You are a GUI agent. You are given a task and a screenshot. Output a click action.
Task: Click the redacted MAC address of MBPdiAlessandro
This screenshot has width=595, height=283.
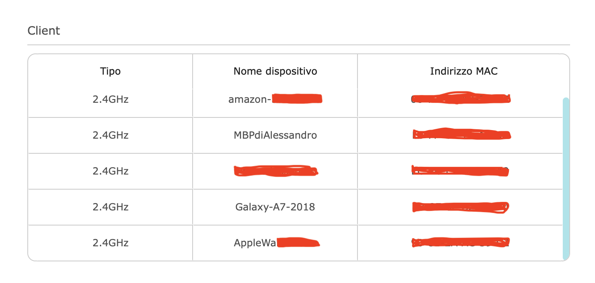(x=461, y=135)
